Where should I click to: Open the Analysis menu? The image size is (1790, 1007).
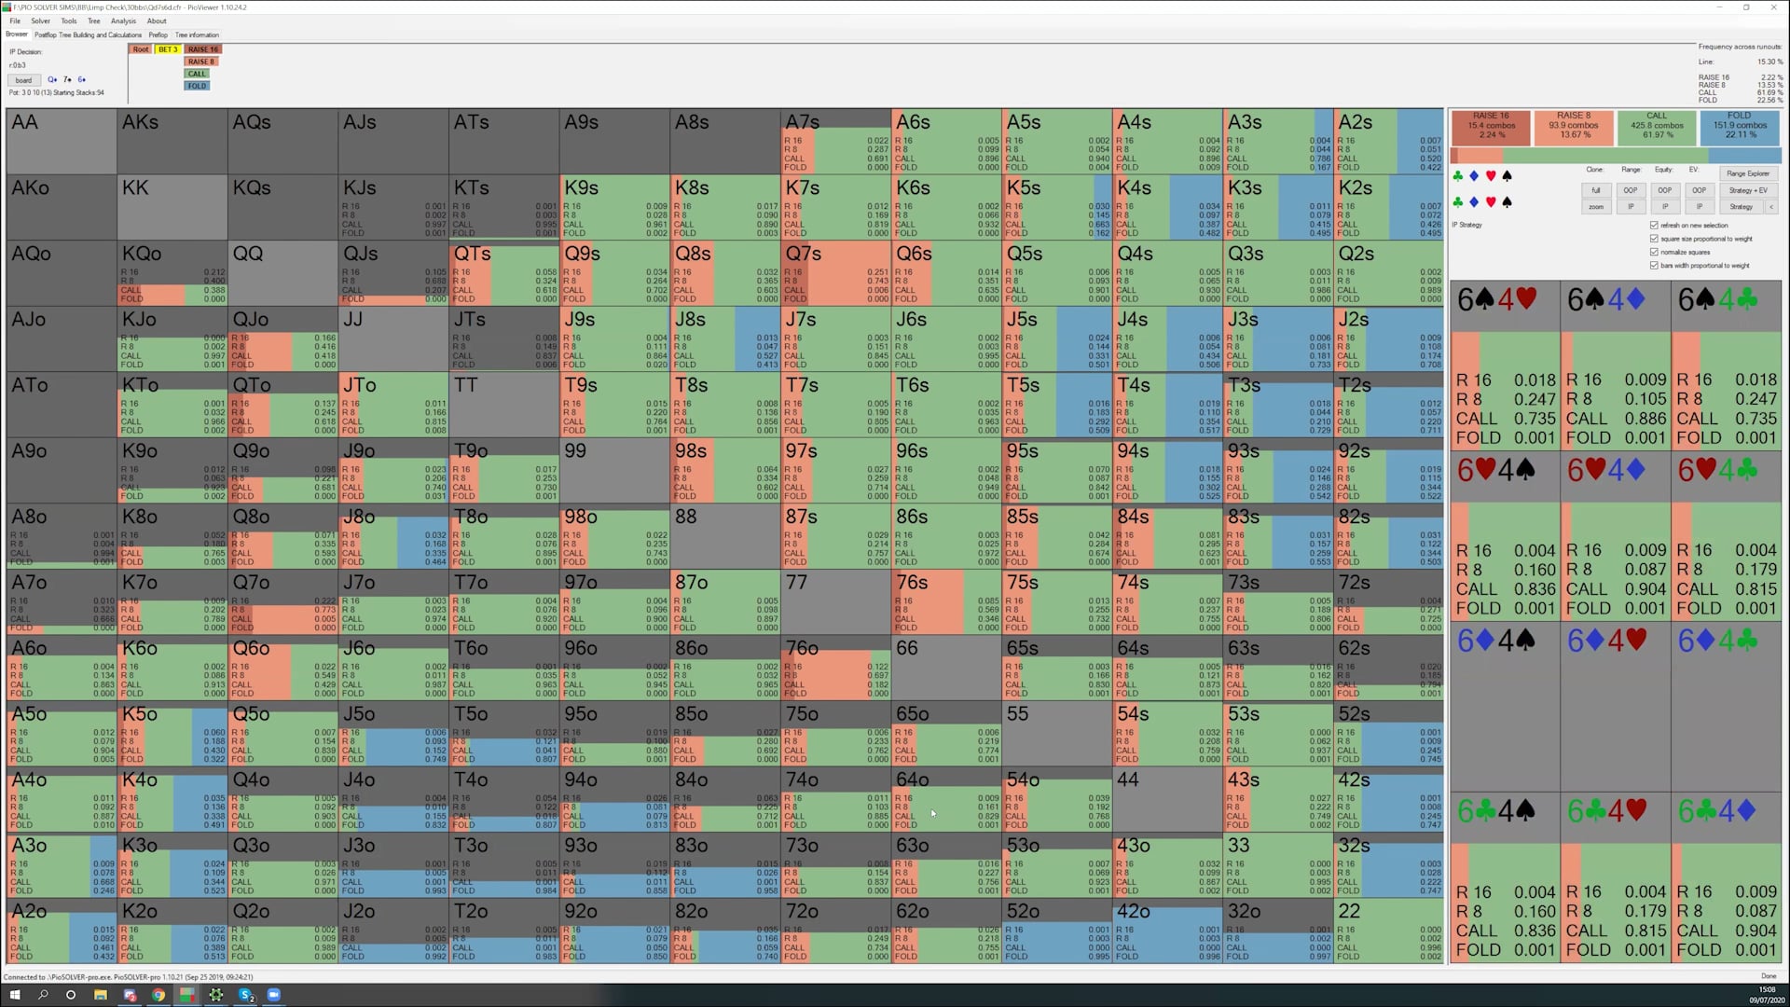(123, 21)
